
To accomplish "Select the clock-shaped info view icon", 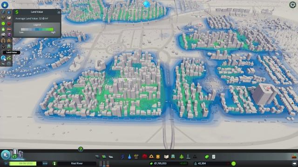I will 9,64.
